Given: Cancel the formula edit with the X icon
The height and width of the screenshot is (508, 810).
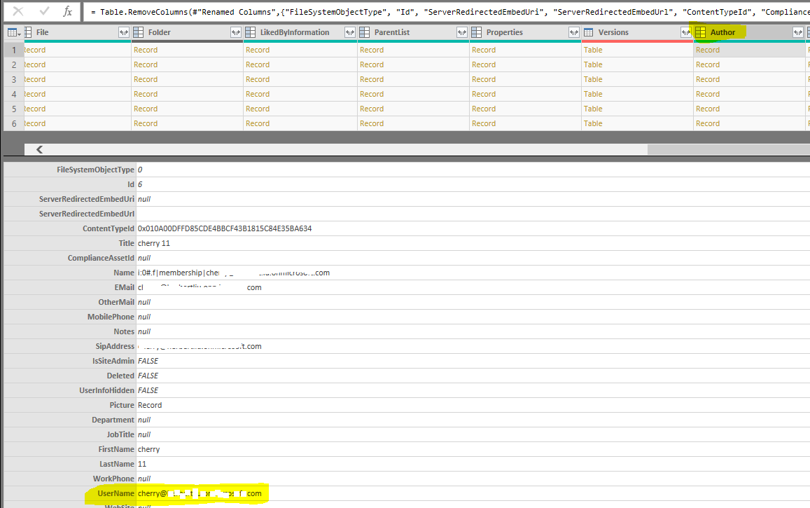Looking at the screenshot, I should 18,11.
